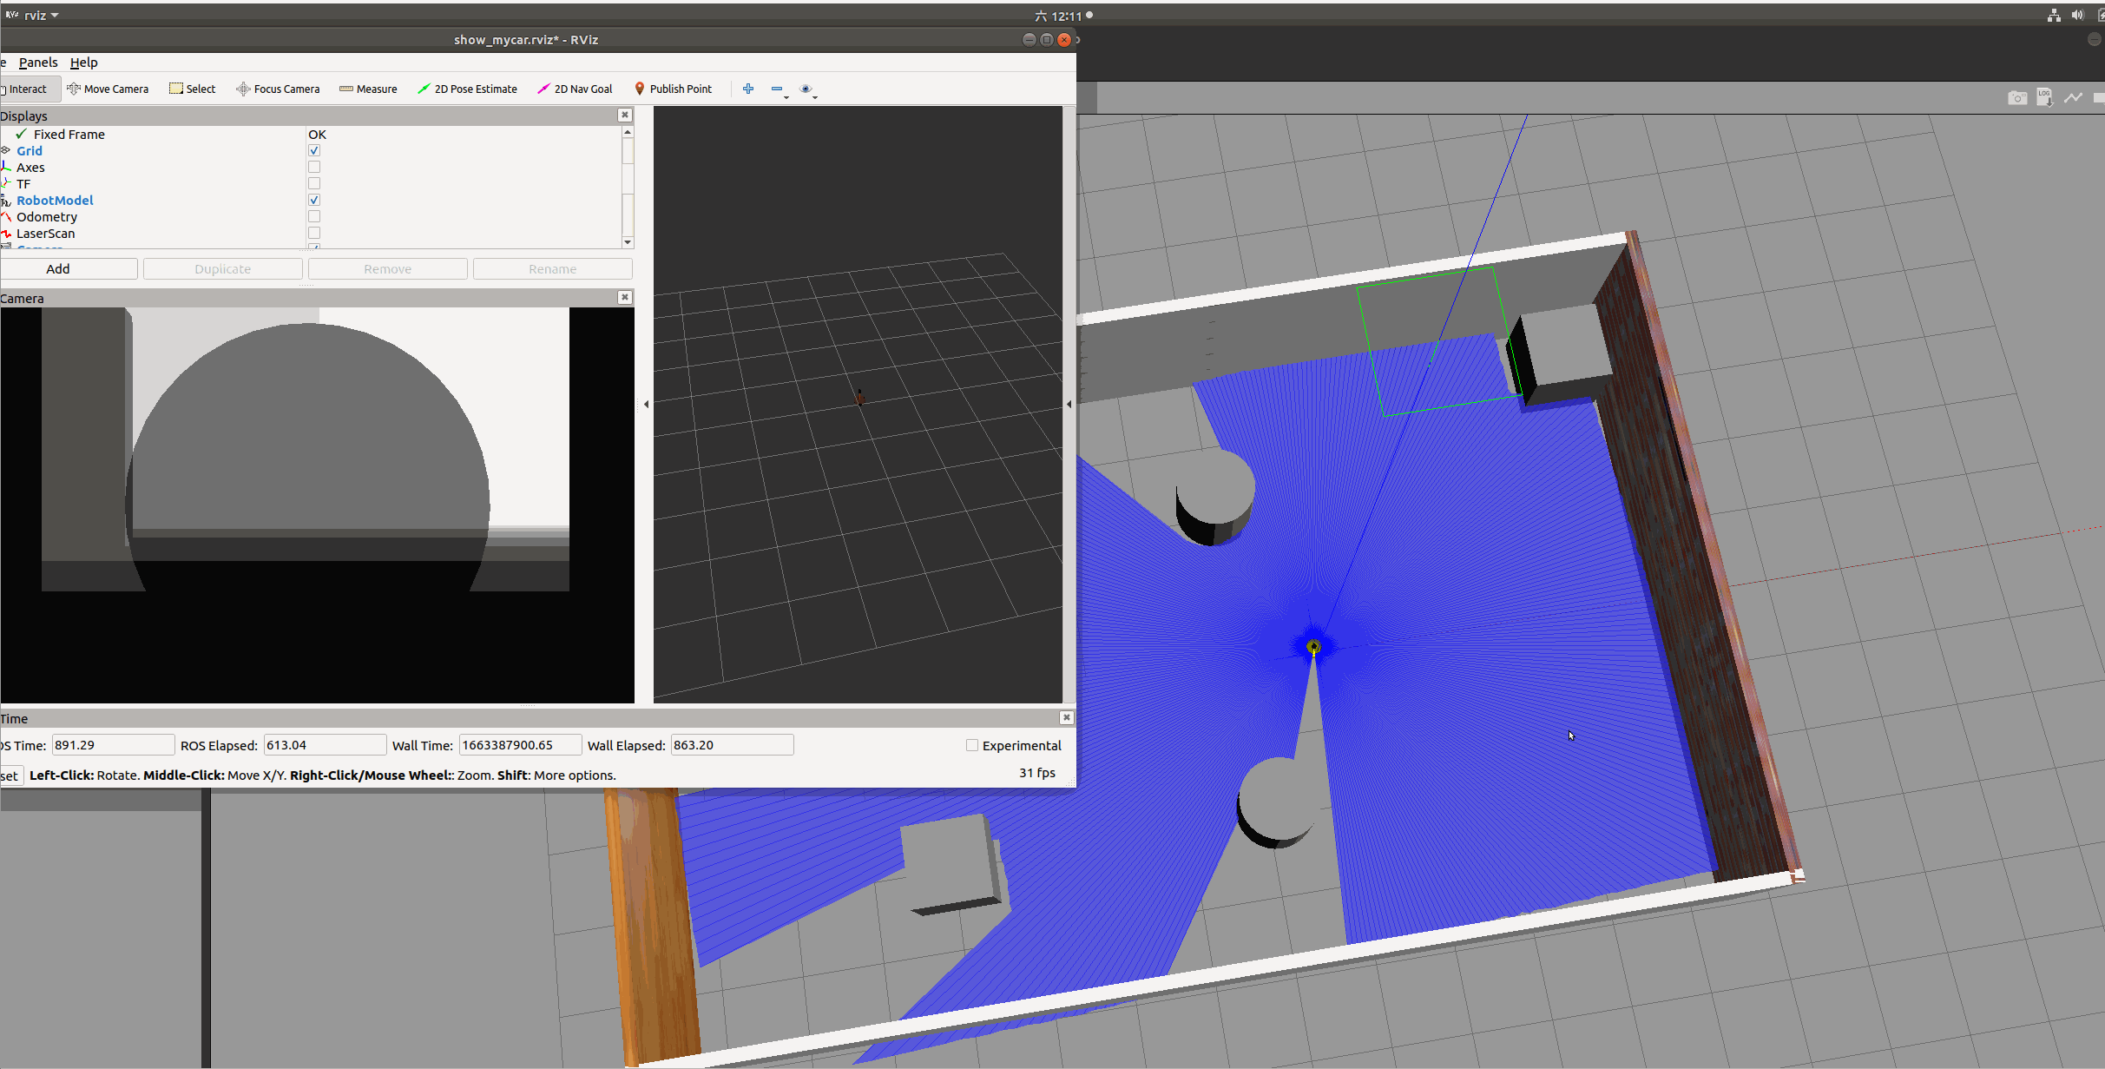Toggle the Experimental checkbox in Time panel
This screenshot has width=2105, height=1069.
pyautogui.click(x=972, y=745)
